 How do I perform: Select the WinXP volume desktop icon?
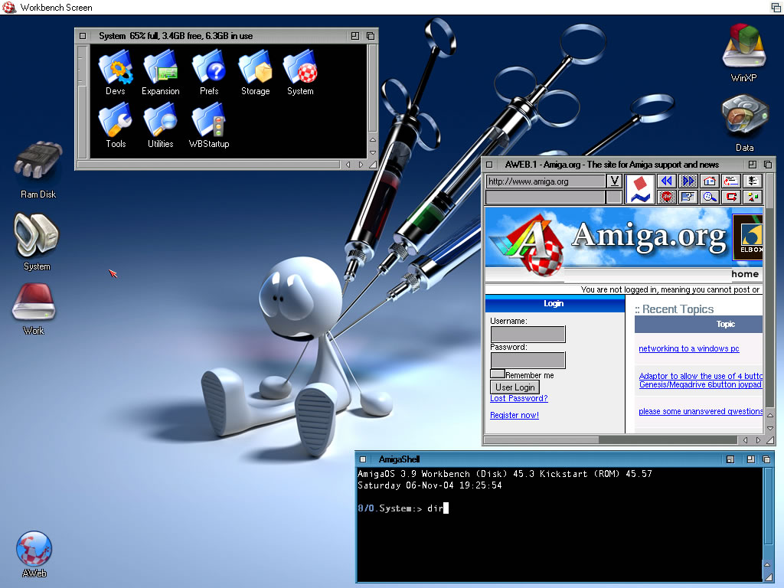[x=744, y=53]
